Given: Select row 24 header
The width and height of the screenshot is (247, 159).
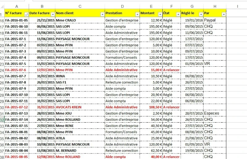Looking at the screenshot, I should (x=2, y=70).
